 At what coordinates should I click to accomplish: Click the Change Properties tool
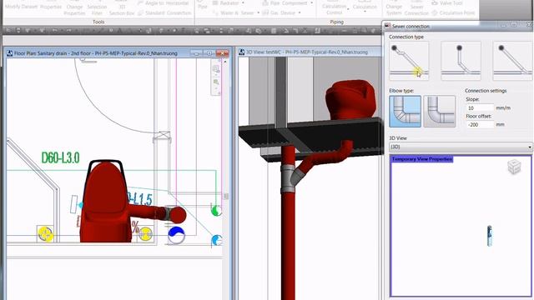pyautogui.click(x=74, y=9)
